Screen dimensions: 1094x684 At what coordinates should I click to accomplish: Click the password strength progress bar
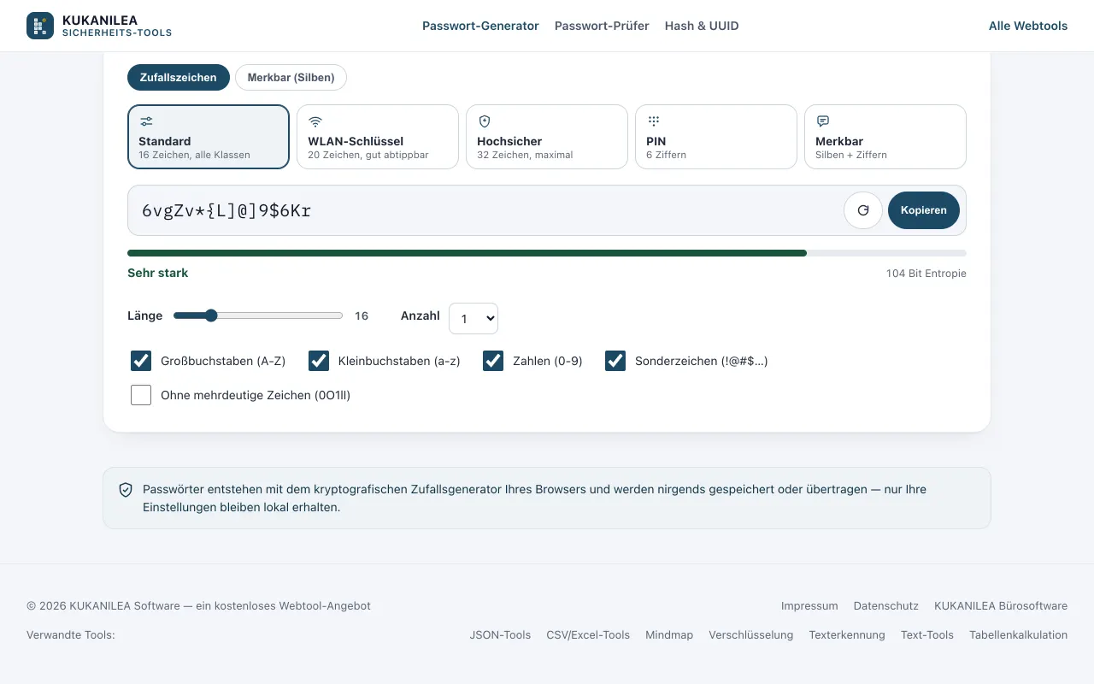pyautogui.click(x=547, y=253)
